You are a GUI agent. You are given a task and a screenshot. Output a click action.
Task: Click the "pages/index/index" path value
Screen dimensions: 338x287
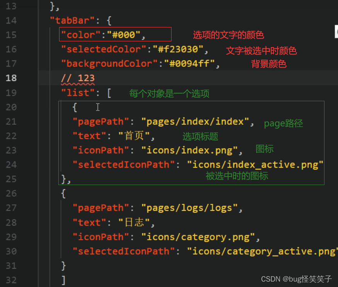tap(195, 122)
